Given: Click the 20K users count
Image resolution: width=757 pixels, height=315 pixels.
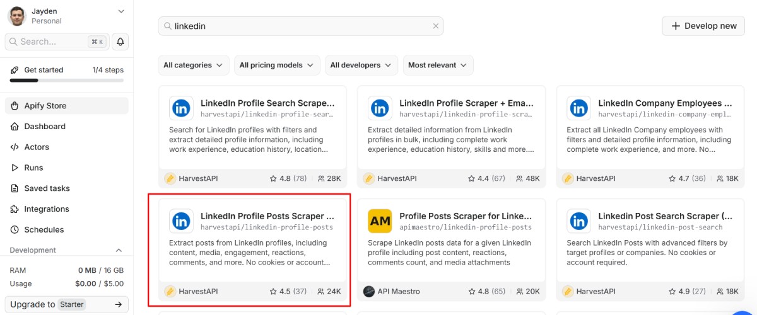Looking at the screenshot, I should click(x=527, y=291).
